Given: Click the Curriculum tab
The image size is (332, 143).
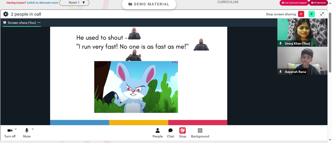Looking at the screenshot, I should coord(228,2).
